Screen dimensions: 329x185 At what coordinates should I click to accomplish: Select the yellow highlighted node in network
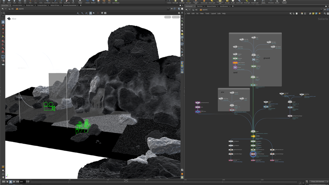pos(253,136)
